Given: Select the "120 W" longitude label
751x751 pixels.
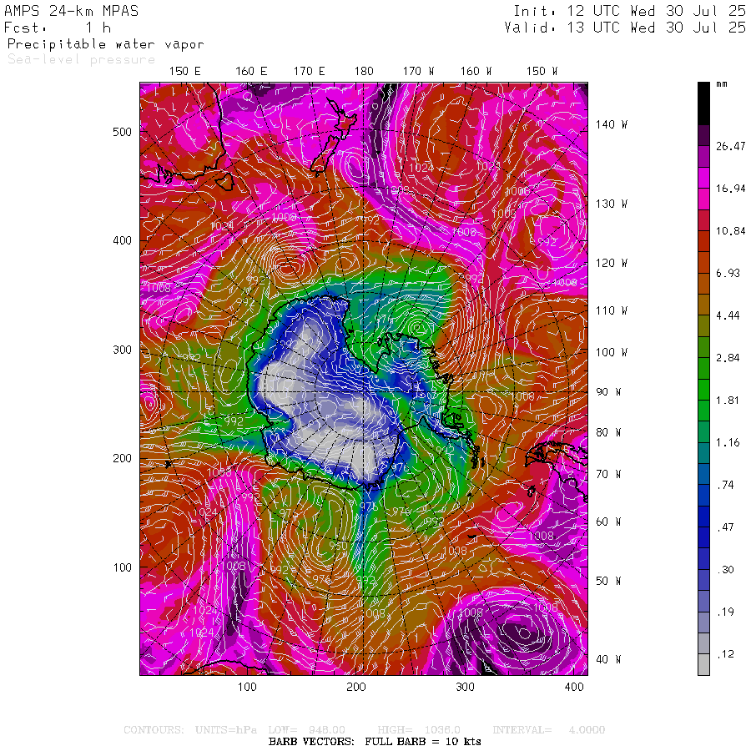Looking at the screenshot, I should [x=611, y=263].
